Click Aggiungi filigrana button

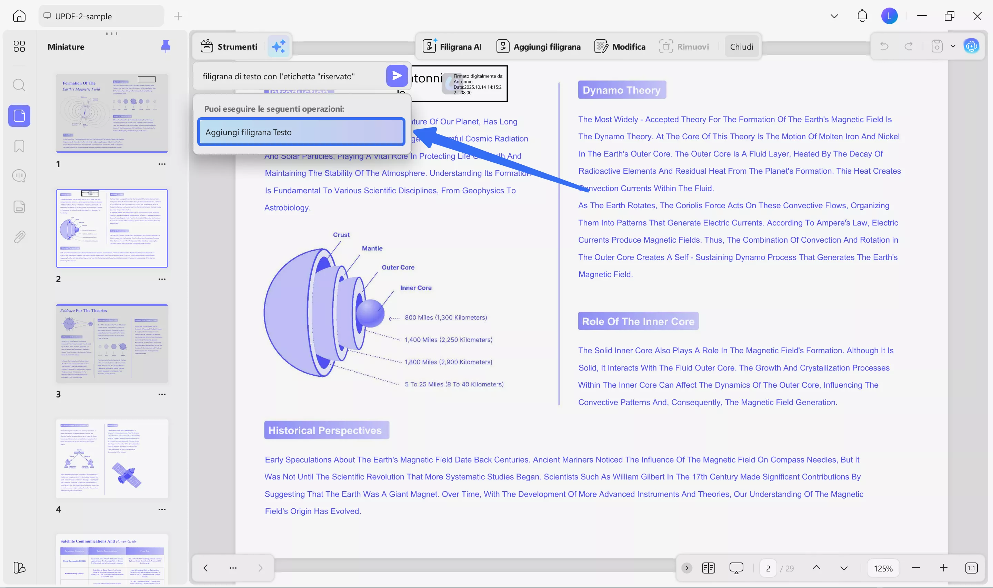point(539,47)
